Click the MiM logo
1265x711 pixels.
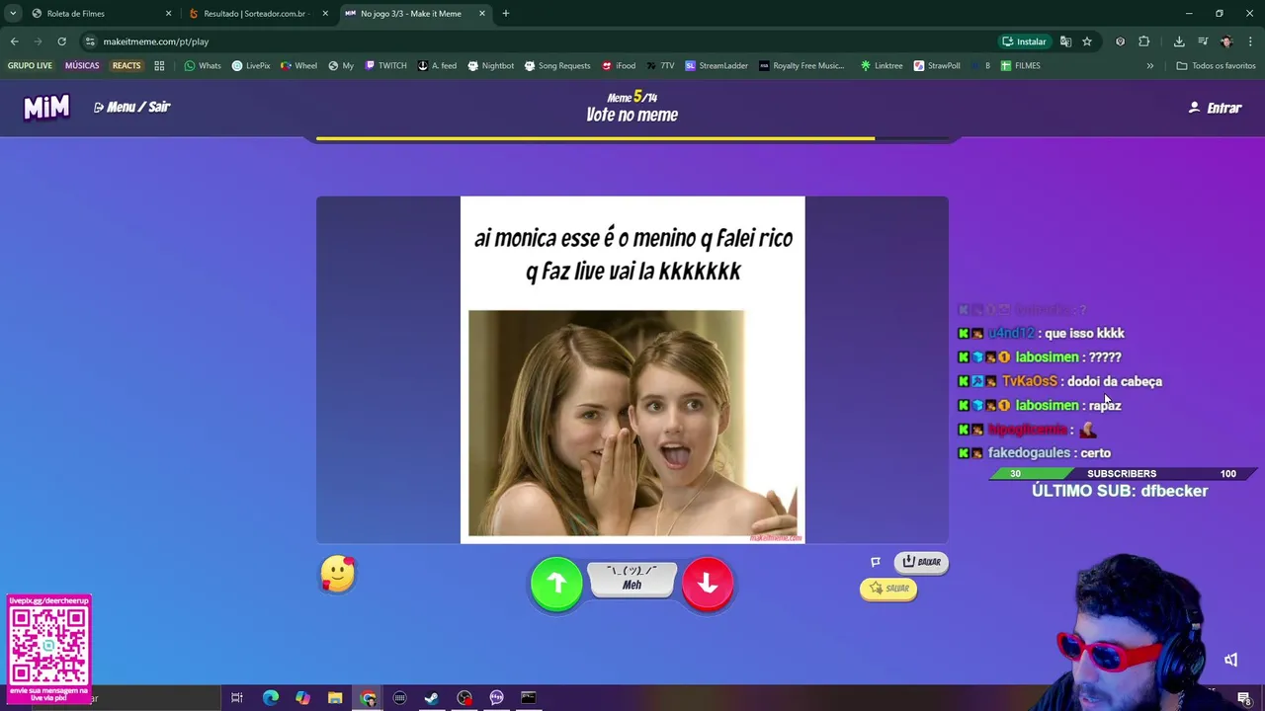coord(46,107)
